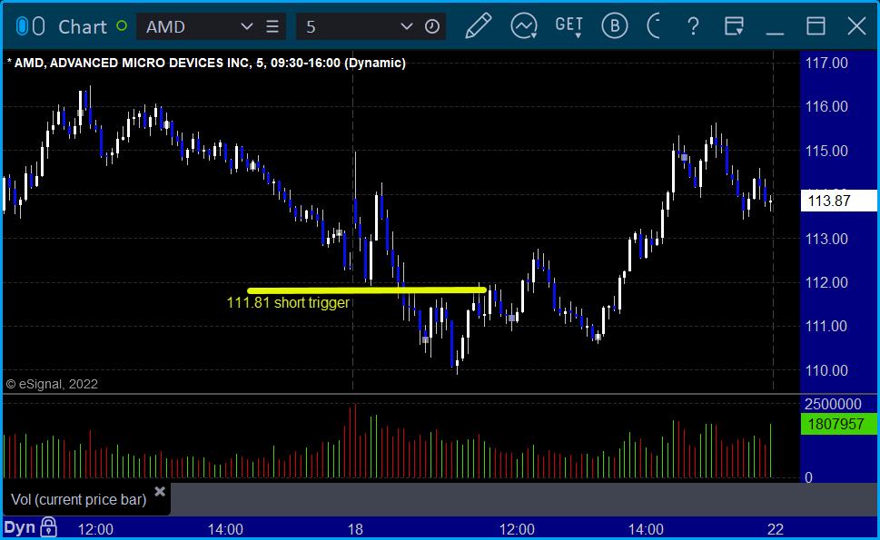This screenshot has width=880, height=540.
Task: Maximize the chart window
Action: click(816, 26)
